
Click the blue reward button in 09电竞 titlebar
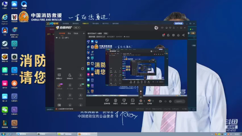[x=178, y=24]
